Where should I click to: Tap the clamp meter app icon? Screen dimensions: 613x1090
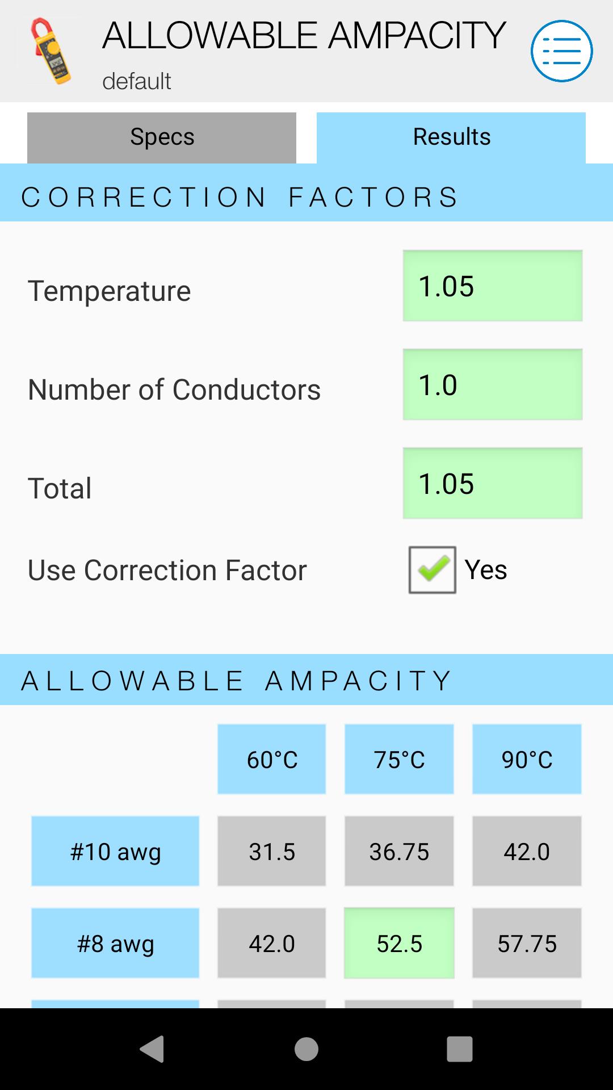pos(52,51)
